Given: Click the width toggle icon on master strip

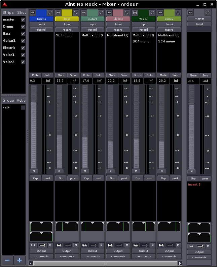Looking at the screenshot, I should click(190, 12).
